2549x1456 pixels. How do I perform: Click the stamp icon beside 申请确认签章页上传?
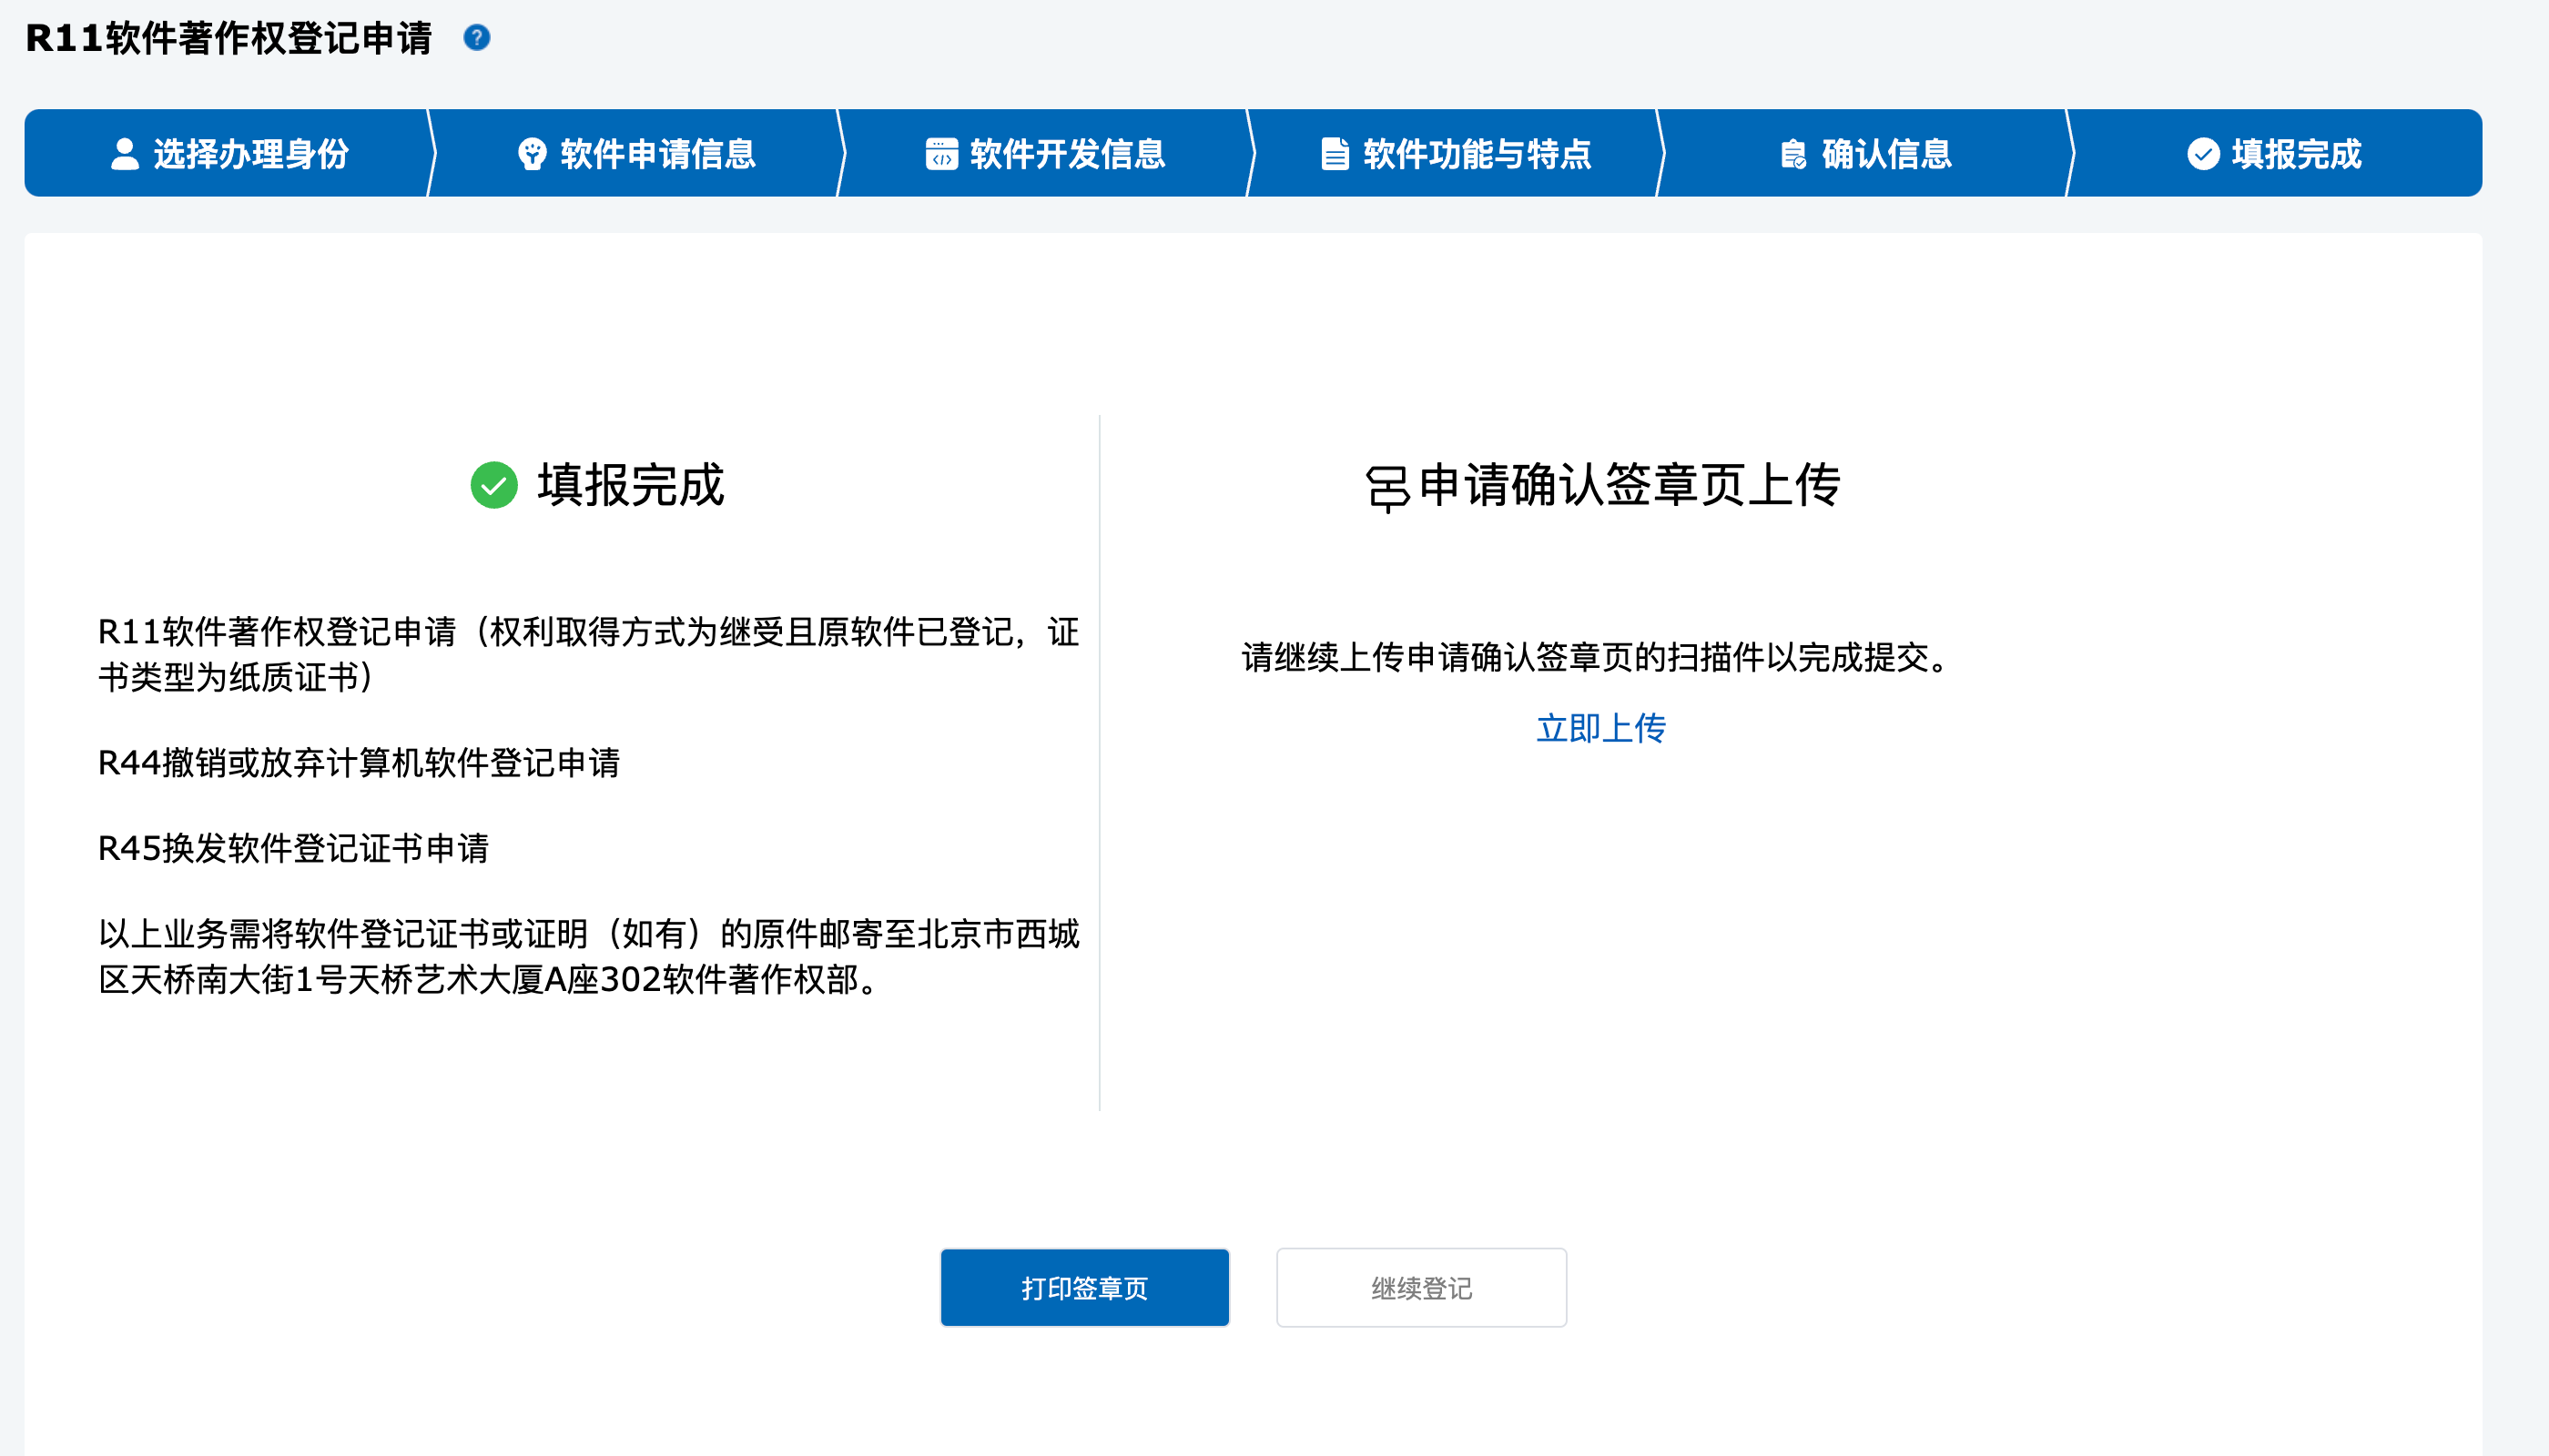tap(1387, 488)
